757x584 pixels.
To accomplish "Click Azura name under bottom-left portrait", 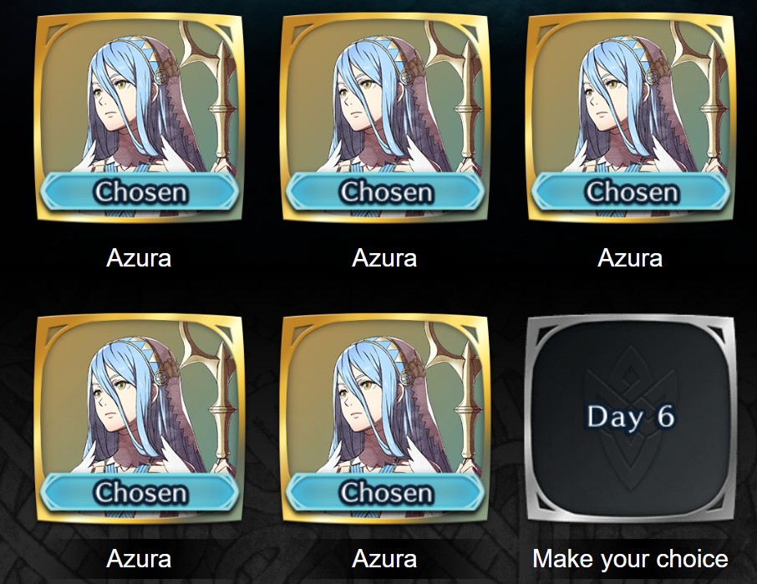I will [139, 559].
